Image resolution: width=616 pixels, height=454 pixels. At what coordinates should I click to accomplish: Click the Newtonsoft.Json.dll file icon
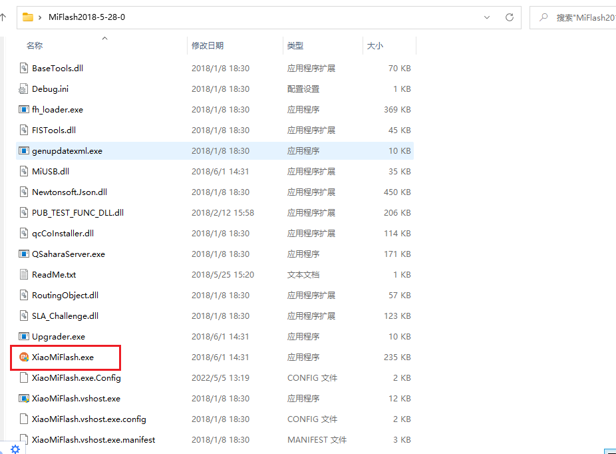point(24,192)
